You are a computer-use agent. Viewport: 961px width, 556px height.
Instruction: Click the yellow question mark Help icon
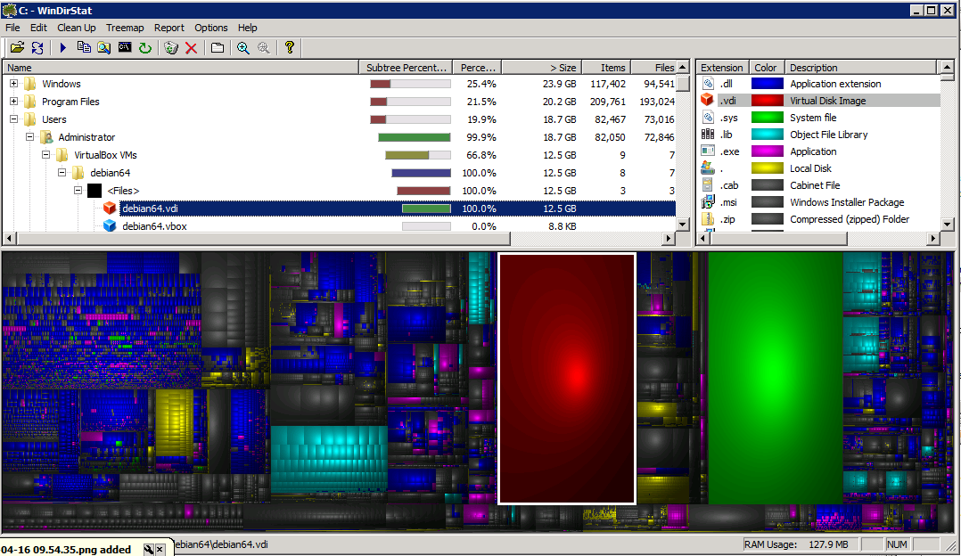(290, 48)
